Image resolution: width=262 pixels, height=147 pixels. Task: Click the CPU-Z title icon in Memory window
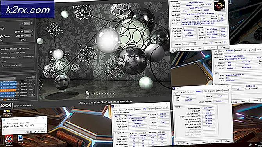tap(174, 89)
